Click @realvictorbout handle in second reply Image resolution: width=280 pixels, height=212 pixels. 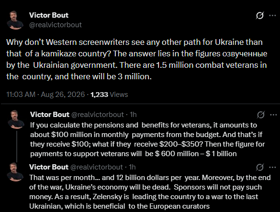(96, 167)
